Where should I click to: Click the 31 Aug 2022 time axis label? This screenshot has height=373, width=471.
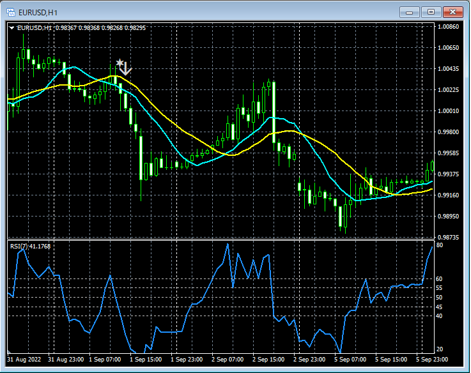coord(24,360)
